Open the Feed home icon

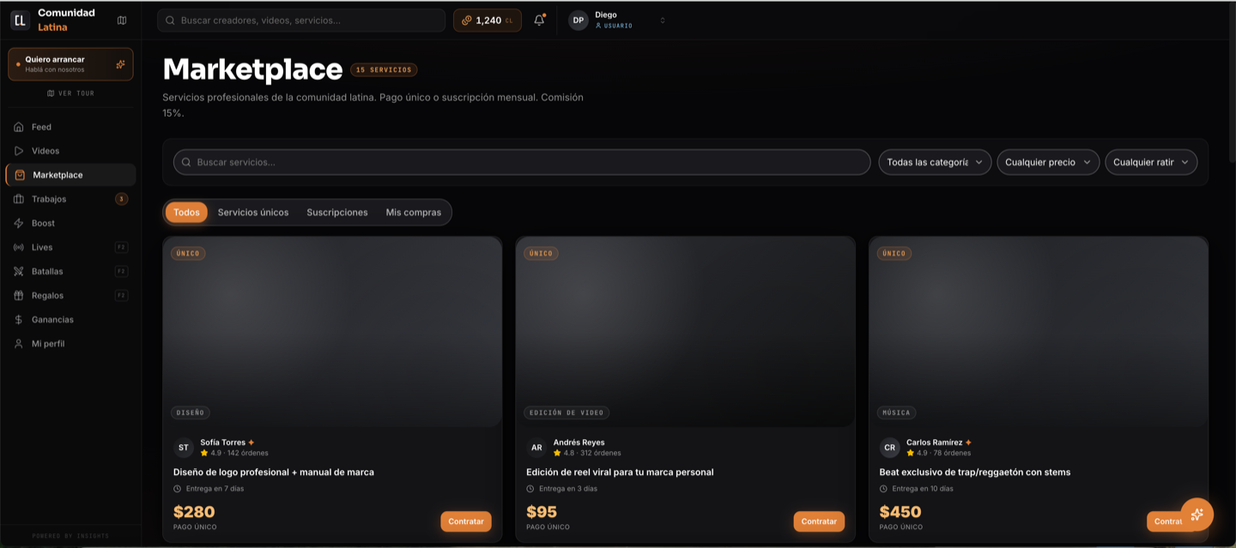(19, 127)
